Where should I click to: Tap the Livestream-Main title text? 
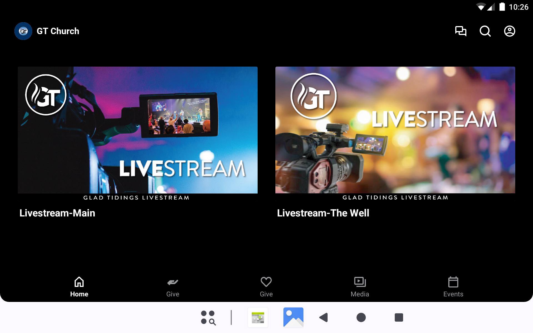(57, 213)
